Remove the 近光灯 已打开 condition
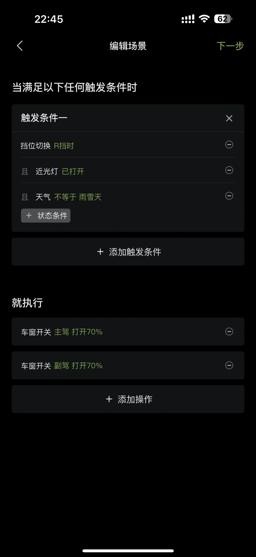 click(229, 170)
